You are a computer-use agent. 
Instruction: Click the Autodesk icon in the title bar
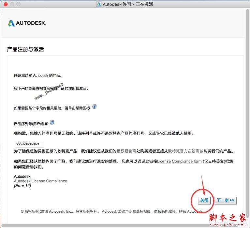(99, 4)
